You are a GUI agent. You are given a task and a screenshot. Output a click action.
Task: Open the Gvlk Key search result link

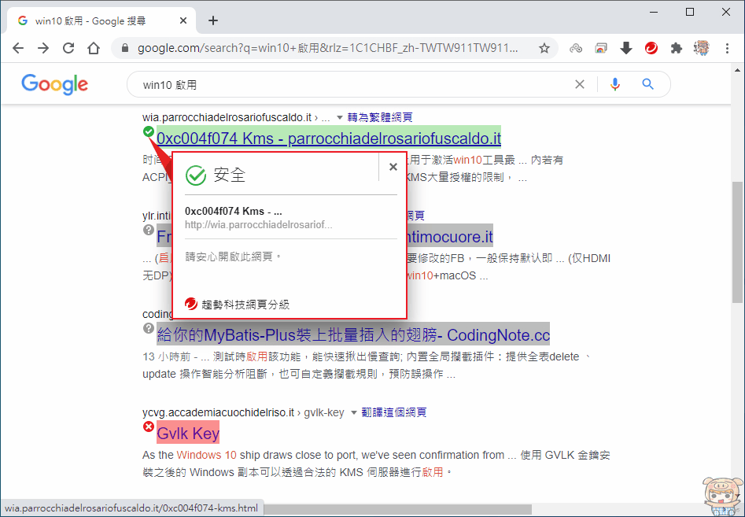click(186, 433)
